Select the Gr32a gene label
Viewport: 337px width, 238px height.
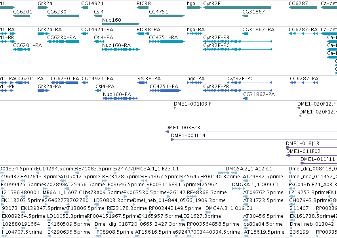(45, 4)
